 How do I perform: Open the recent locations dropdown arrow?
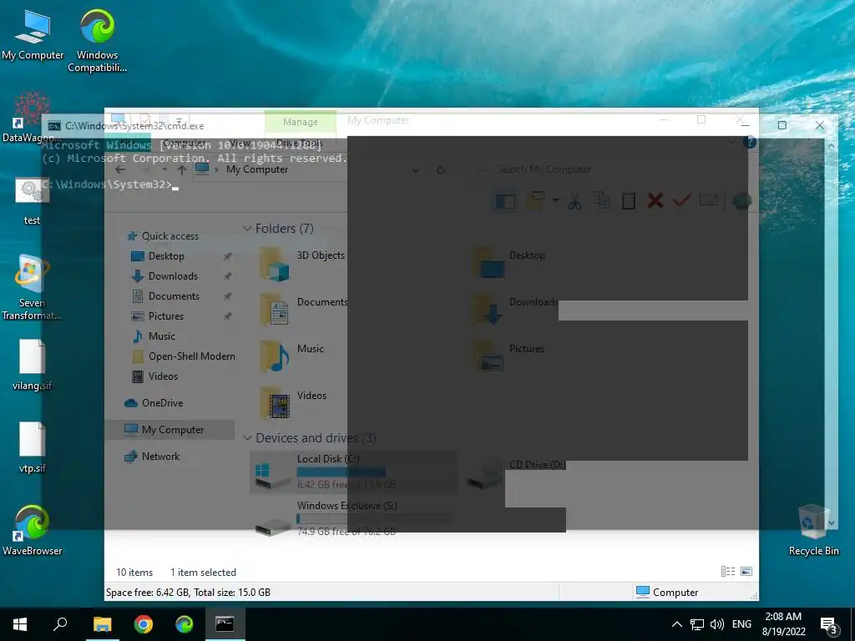point(164,169)
